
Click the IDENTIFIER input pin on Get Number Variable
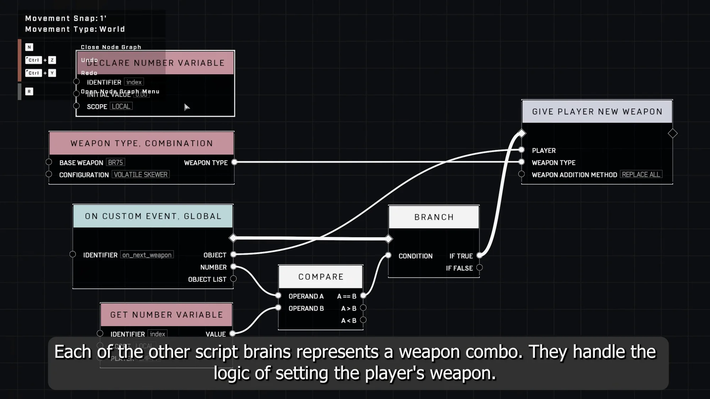pos(100,333)
